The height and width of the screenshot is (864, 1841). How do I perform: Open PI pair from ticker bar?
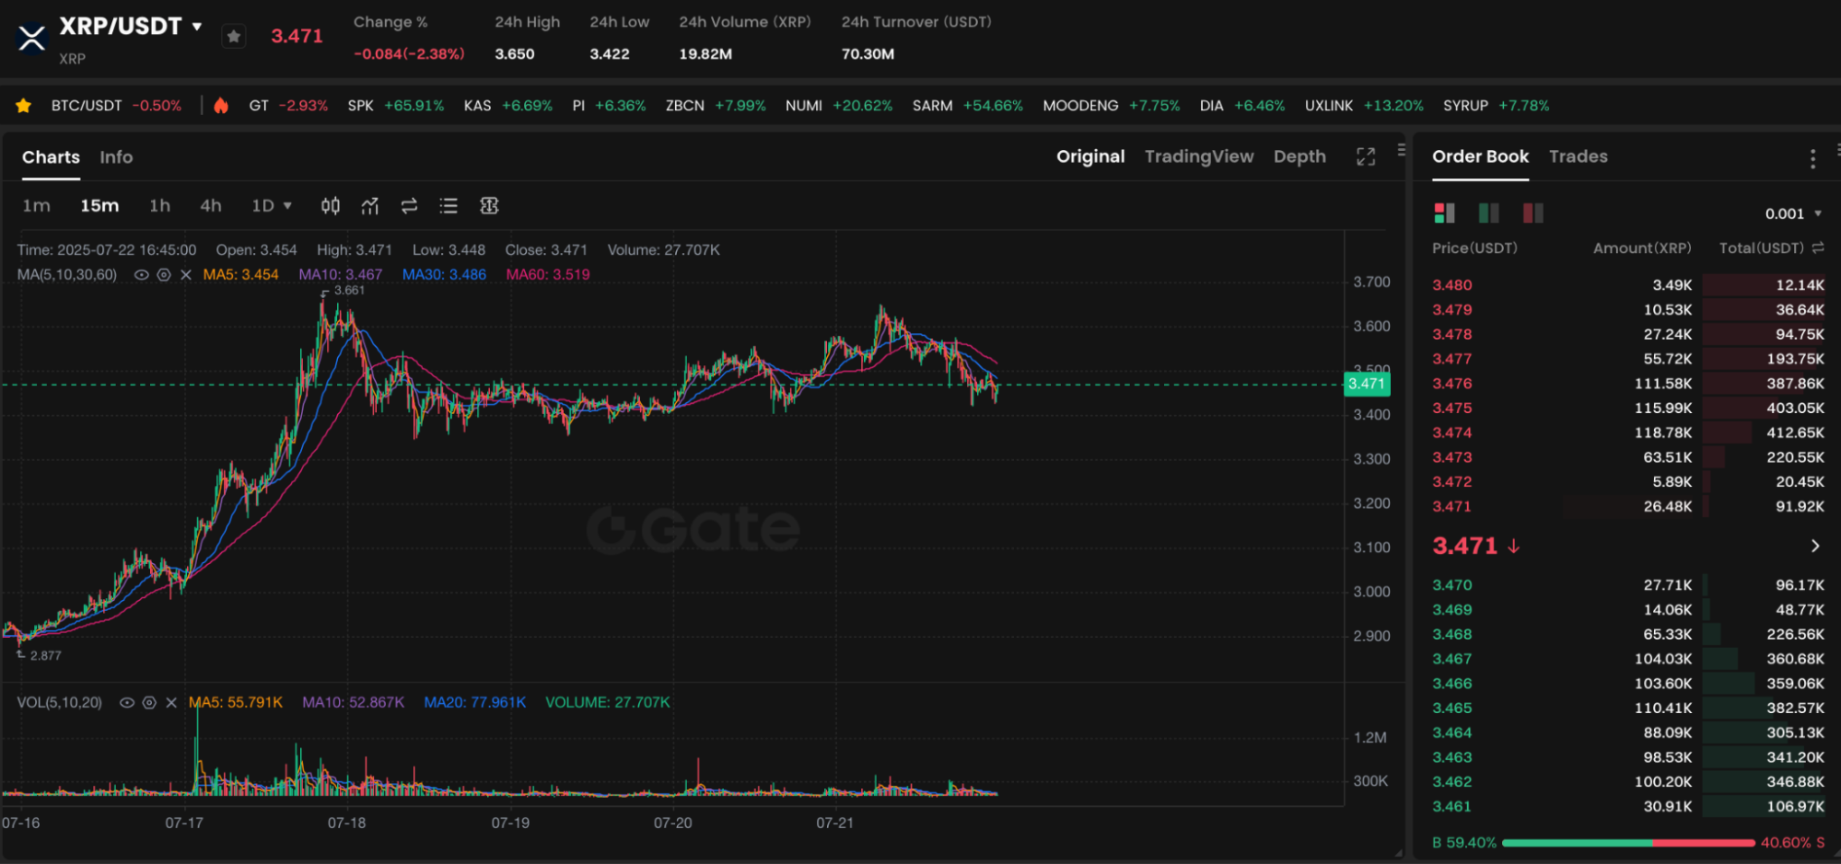pyautogui.click(x=609, y=106)
